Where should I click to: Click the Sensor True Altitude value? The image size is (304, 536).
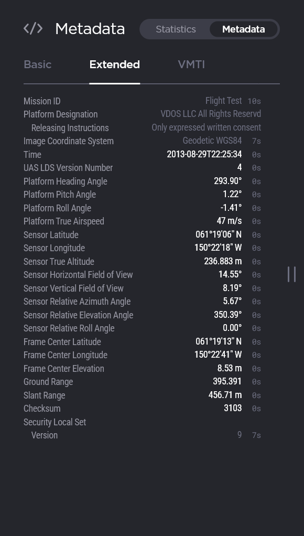tap(223, 262)
